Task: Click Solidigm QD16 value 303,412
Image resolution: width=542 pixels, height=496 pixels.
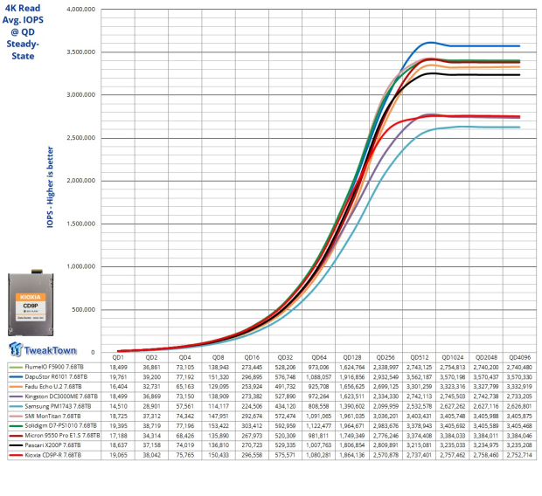Action: click(x=252, y=425)
